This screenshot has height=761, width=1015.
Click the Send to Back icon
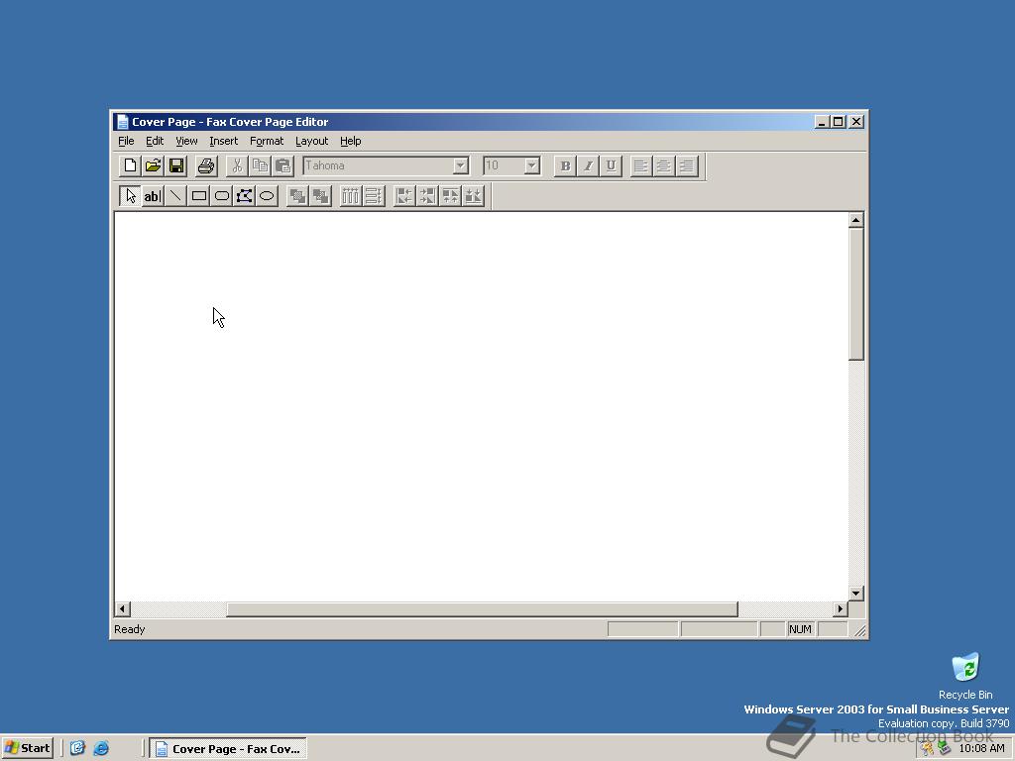coord(320,196)
